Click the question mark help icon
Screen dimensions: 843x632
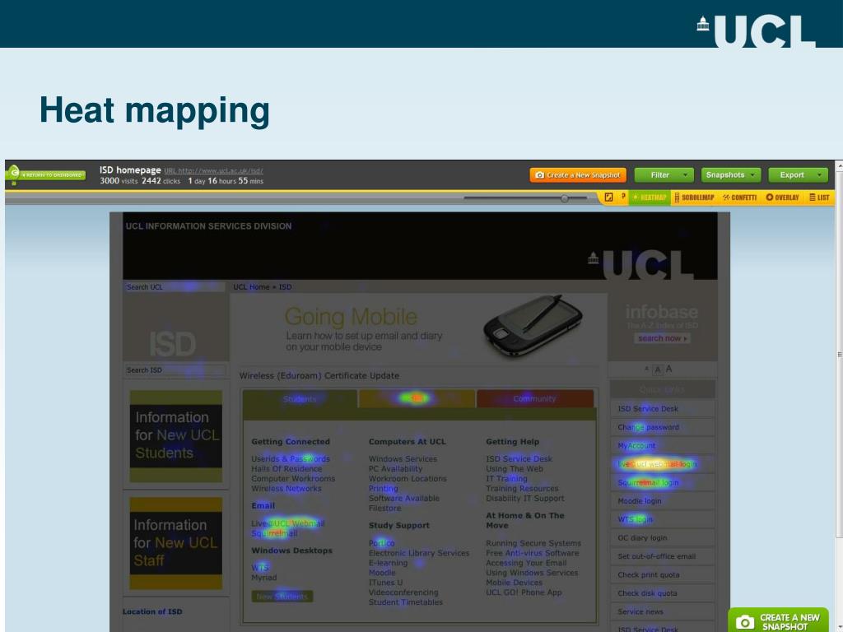[623, 197]
